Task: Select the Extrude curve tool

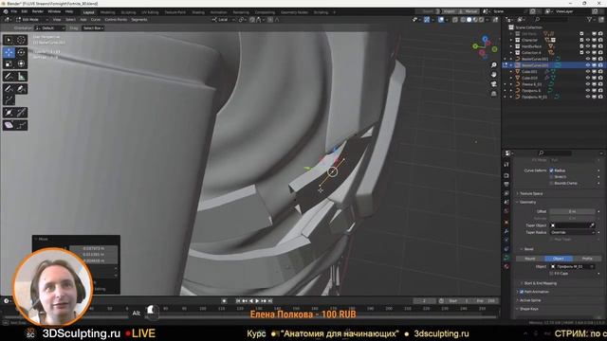Action: (9, 99)
